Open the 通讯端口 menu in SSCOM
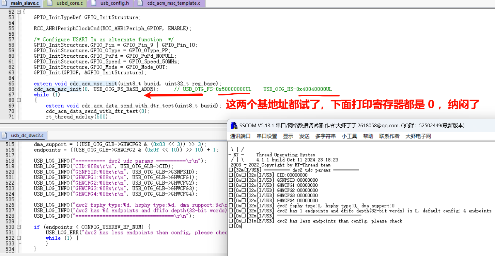Screen dimensions: 495x256 coord(240,136)
